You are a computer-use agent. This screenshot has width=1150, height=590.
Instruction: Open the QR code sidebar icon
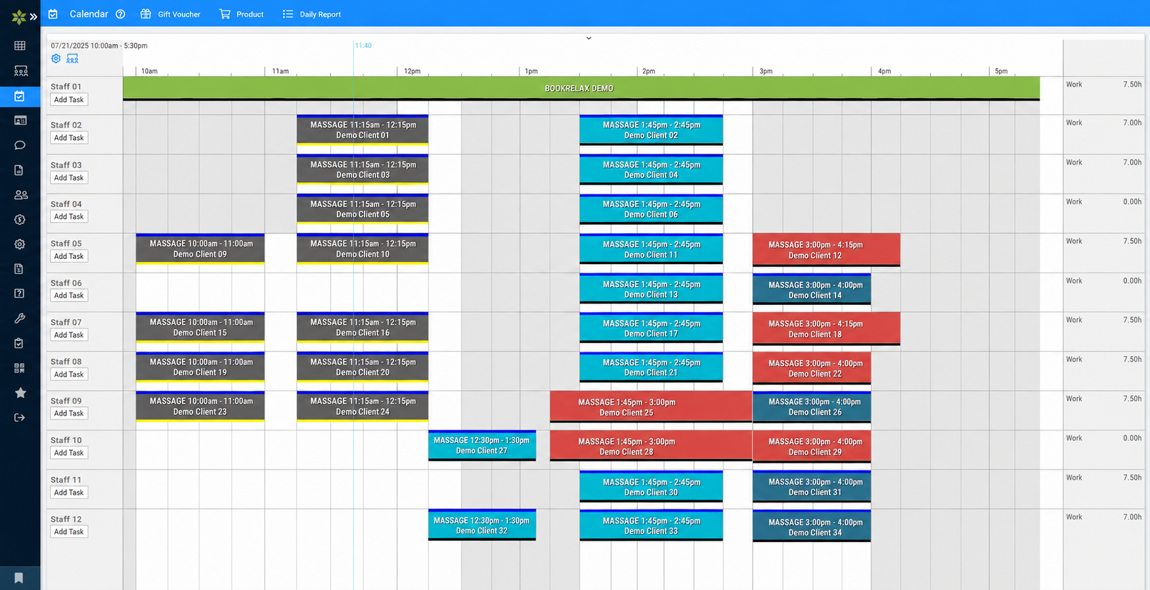click(20, 368)
